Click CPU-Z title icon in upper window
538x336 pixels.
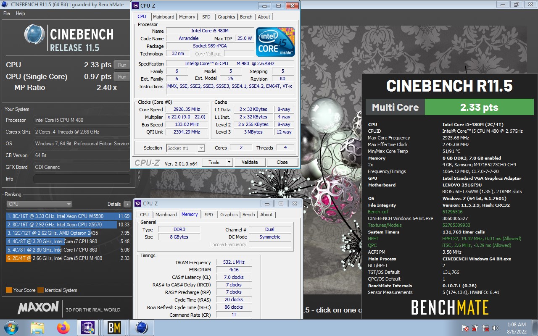pos(135,5)
